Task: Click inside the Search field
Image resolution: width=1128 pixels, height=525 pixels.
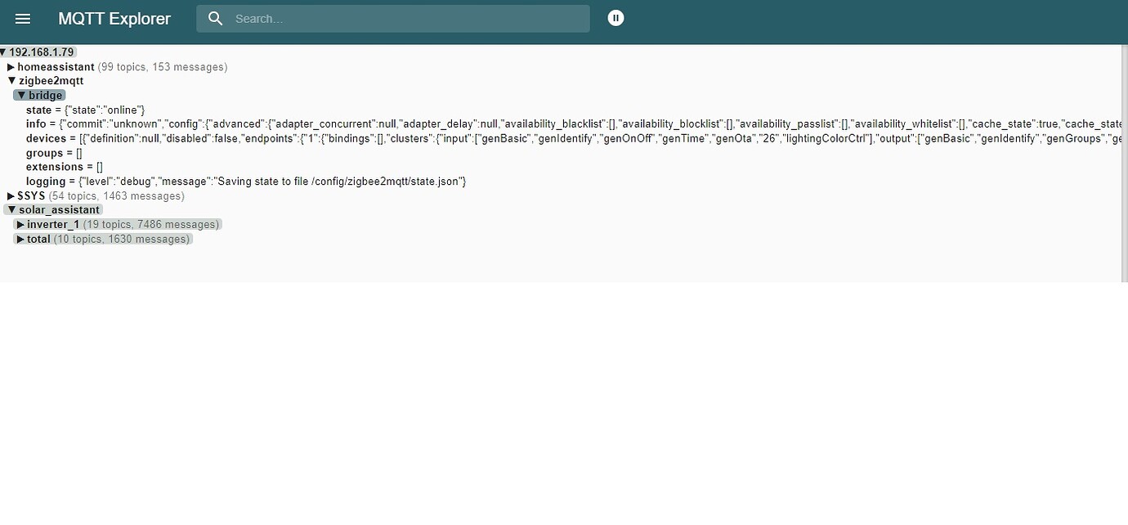Action: tap(392, 18)
